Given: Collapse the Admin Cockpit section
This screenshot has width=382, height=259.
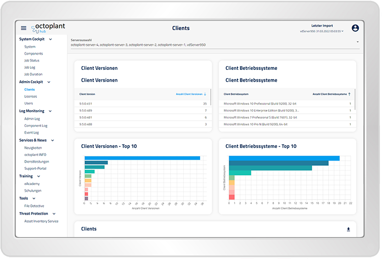Looking at the screenshot, I should (49, 82).
